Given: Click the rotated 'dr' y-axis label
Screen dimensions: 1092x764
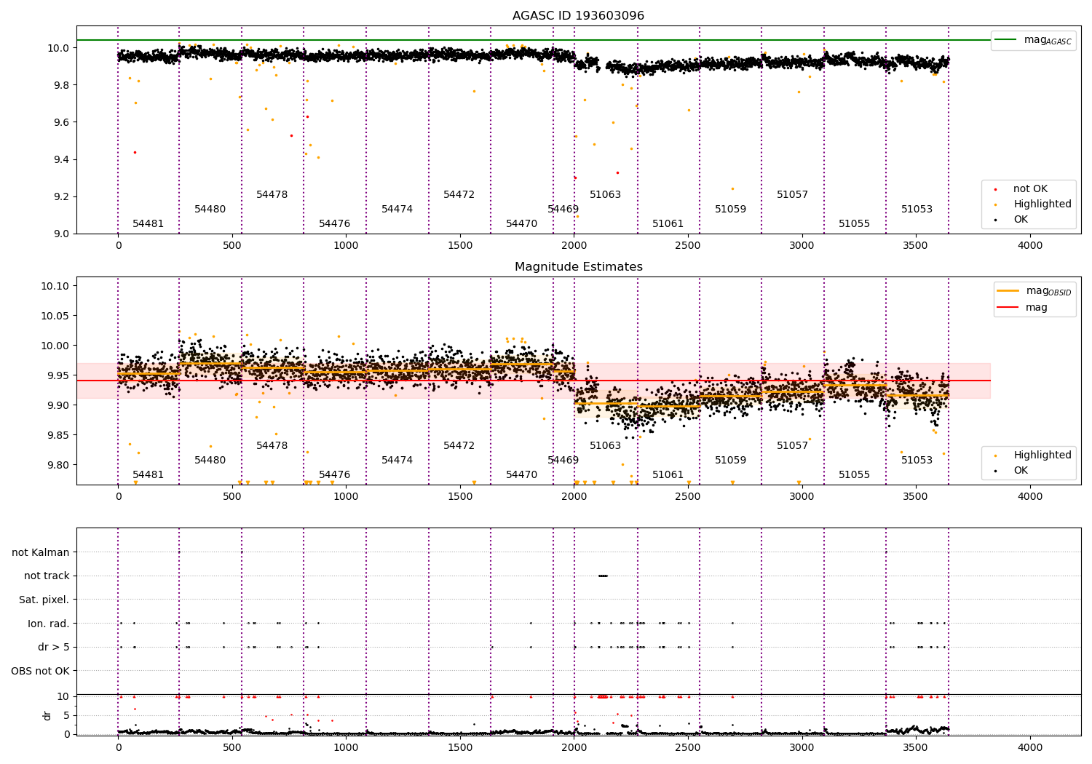Looking at the screenshot, I should 47,715.
